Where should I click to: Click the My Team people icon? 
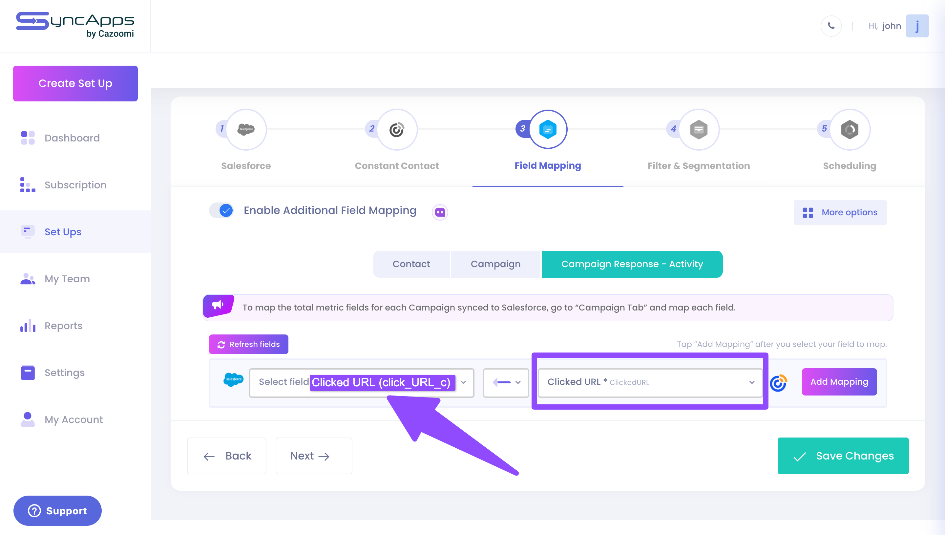click(28, 279)
